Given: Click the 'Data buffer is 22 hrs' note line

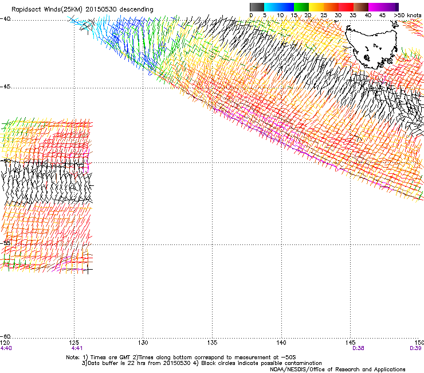Looking at the screenshot, I should tap(202, 363).
